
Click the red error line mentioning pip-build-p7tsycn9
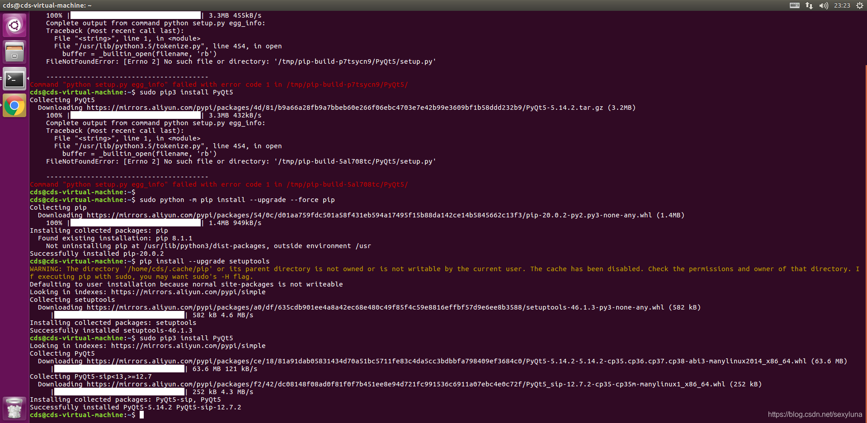click(x=219, y=85)
